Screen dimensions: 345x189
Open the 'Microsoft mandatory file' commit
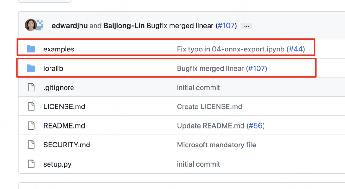[x=216, y=145]
